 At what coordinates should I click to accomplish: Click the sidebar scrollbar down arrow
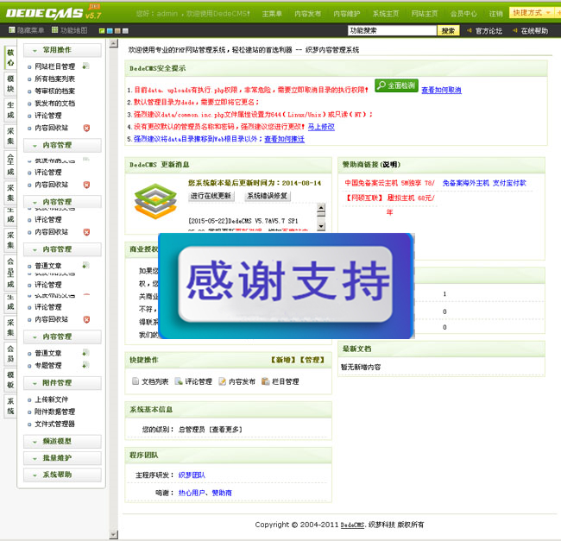click(x=113, y=535)
